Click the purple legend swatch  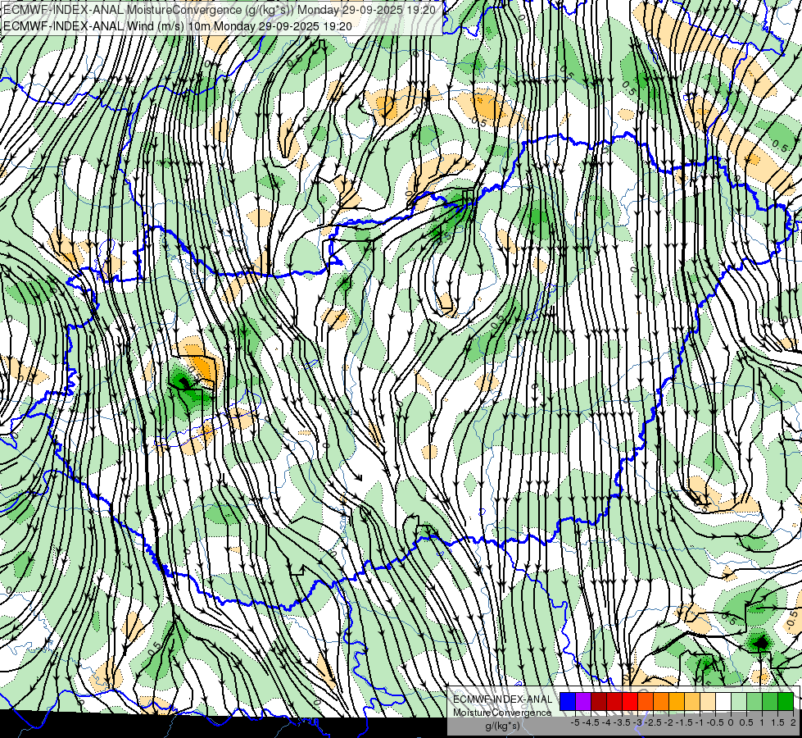click(583, 701)
